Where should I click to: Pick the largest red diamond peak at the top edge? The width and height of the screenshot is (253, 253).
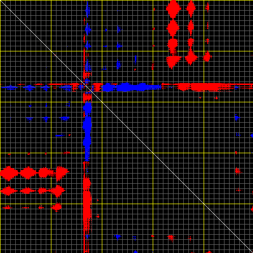point(173,9)
